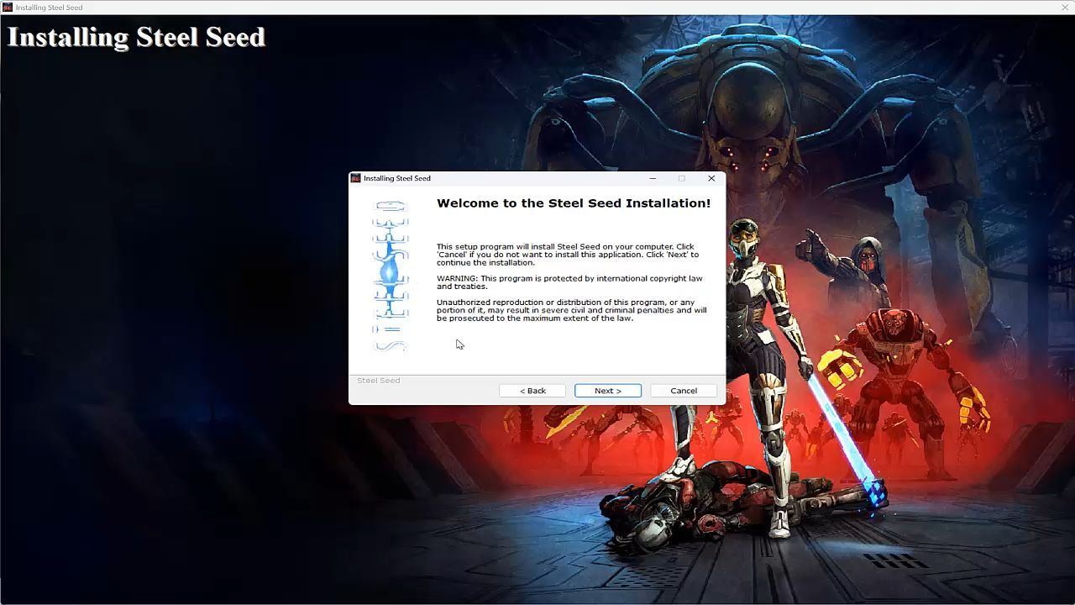Screen dimensions: 1075x605
Task: Click the dialog title bar text 'Installing Steel Seed'
Action: tap(397, 178)
